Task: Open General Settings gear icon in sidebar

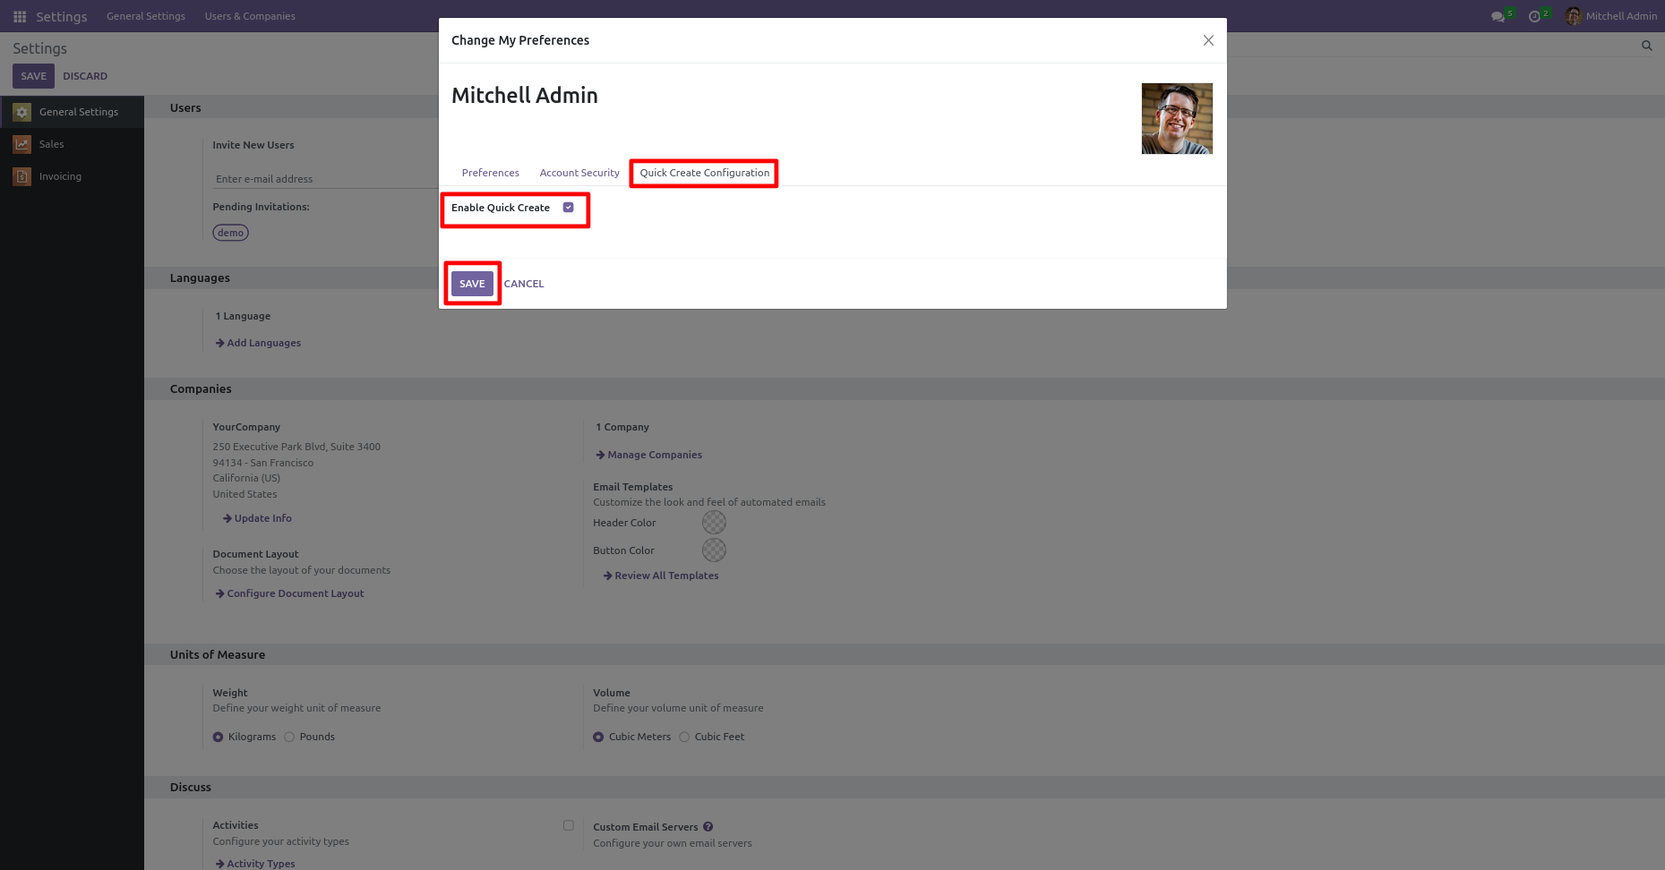Action: 22,112
